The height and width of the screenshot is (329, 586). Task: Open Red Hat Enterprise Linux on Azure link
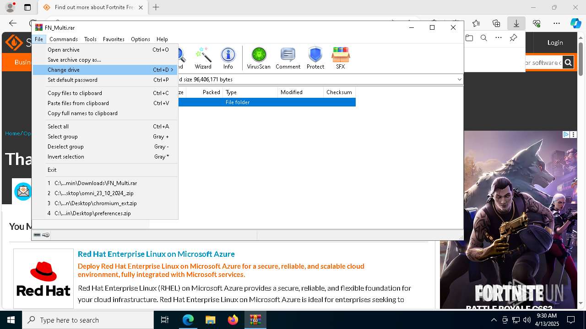pos(156,254)
